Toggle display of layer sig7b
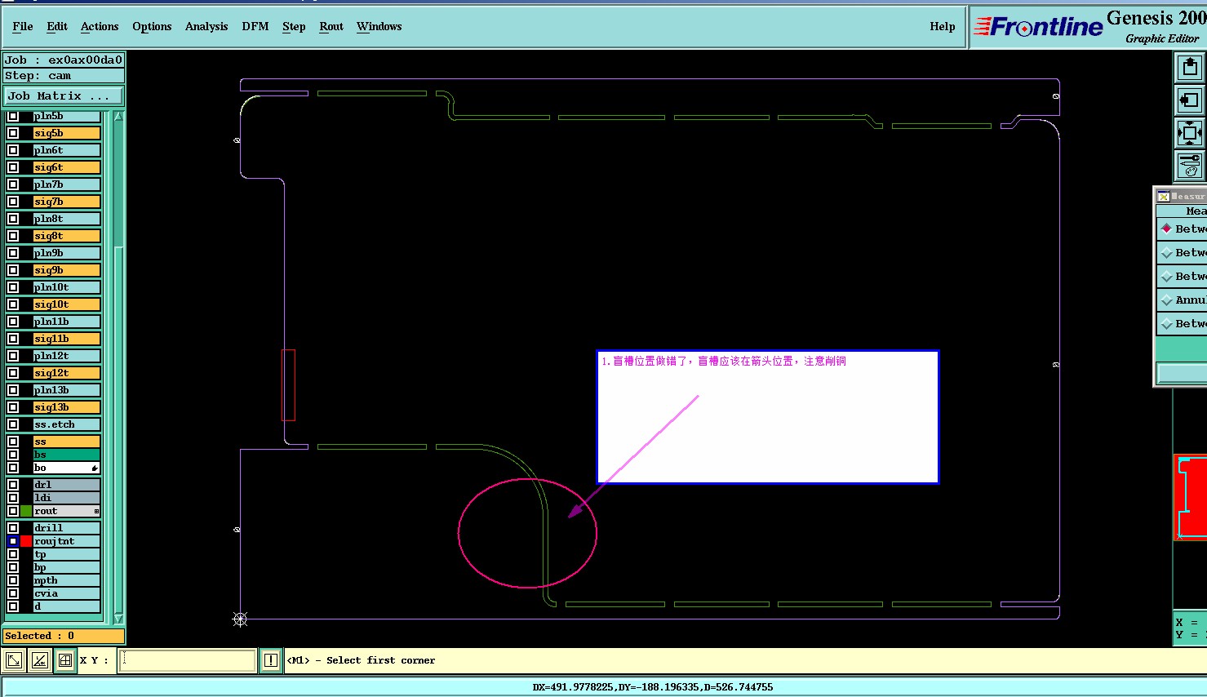Image resolution: width=1207 pixels, height=697 pixels. (x=13, y=202)
